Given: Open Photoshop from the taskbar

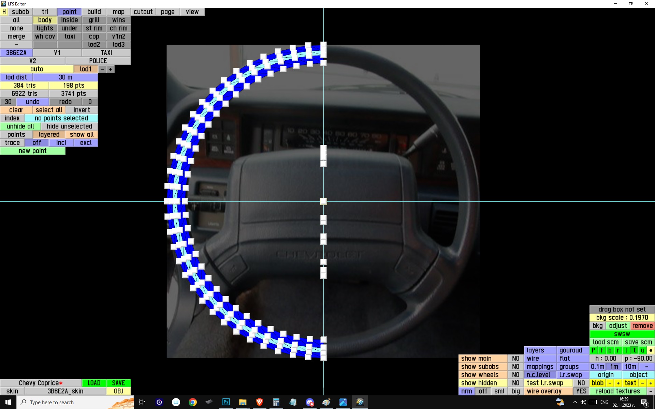Looking at the screenshot, I should pyautogui.click(x=226, y=402).
